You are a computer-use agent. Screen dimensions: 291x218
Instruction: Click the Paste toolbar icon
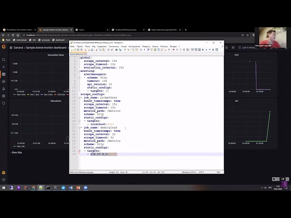(104, 50)
